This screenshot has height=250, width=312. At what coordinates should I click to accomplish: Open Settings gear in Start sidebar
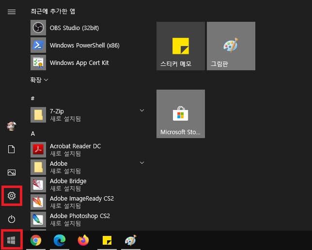pyautogui.click(x=12, y=196)
